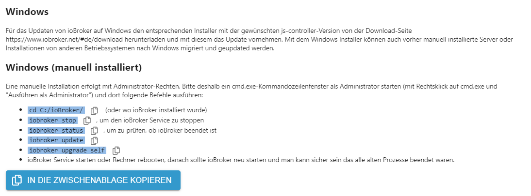Click the copy icon next to 'iobroker update'
Viewport: 531px width, 196px height.
click(95, 140)
